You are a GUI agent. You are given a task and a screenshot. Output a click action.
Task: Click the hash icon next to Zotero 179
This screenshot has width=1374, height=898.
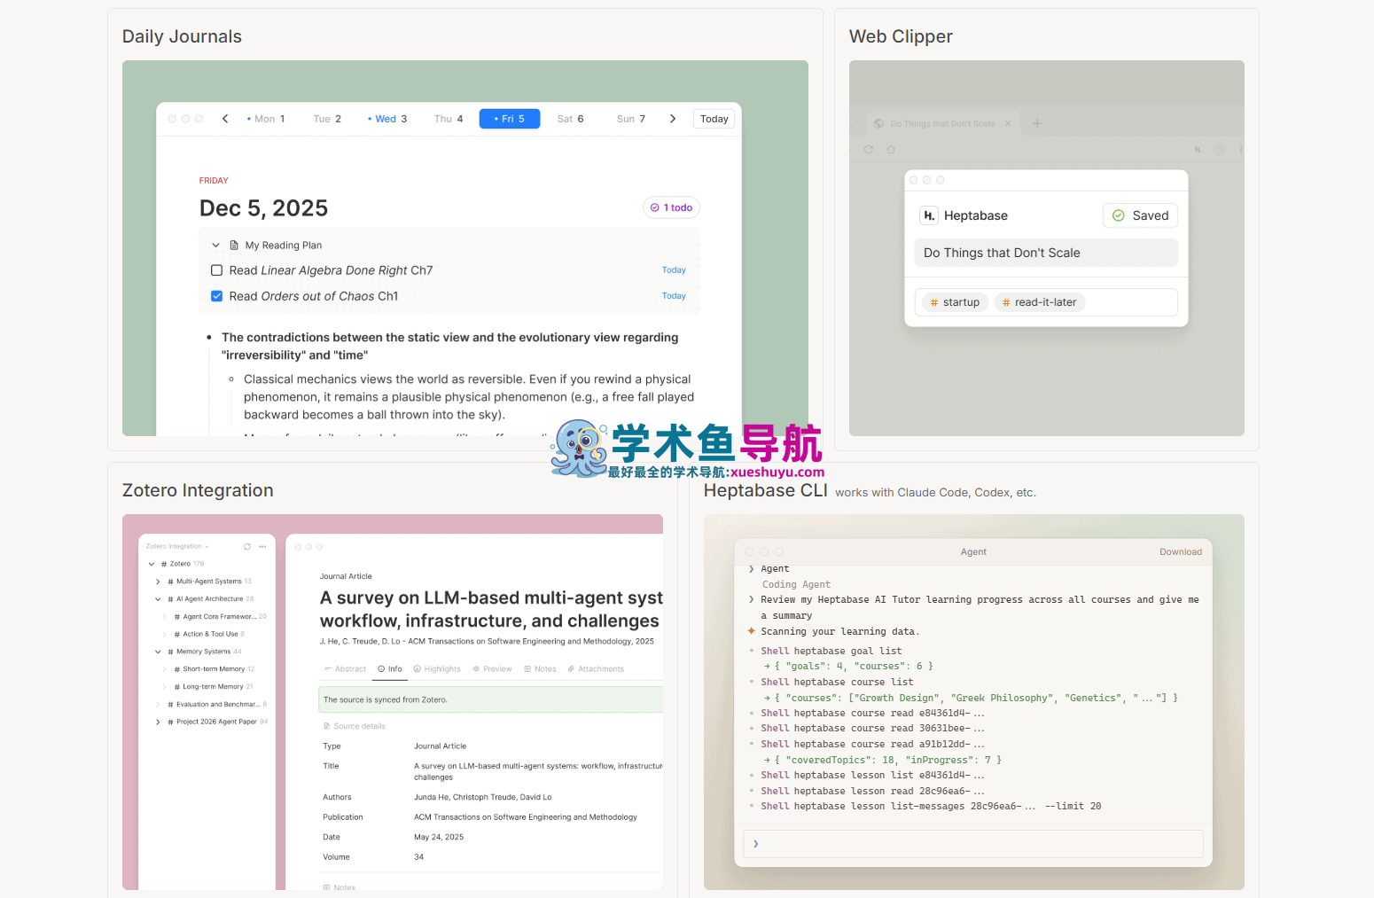(x=164, y=564)
